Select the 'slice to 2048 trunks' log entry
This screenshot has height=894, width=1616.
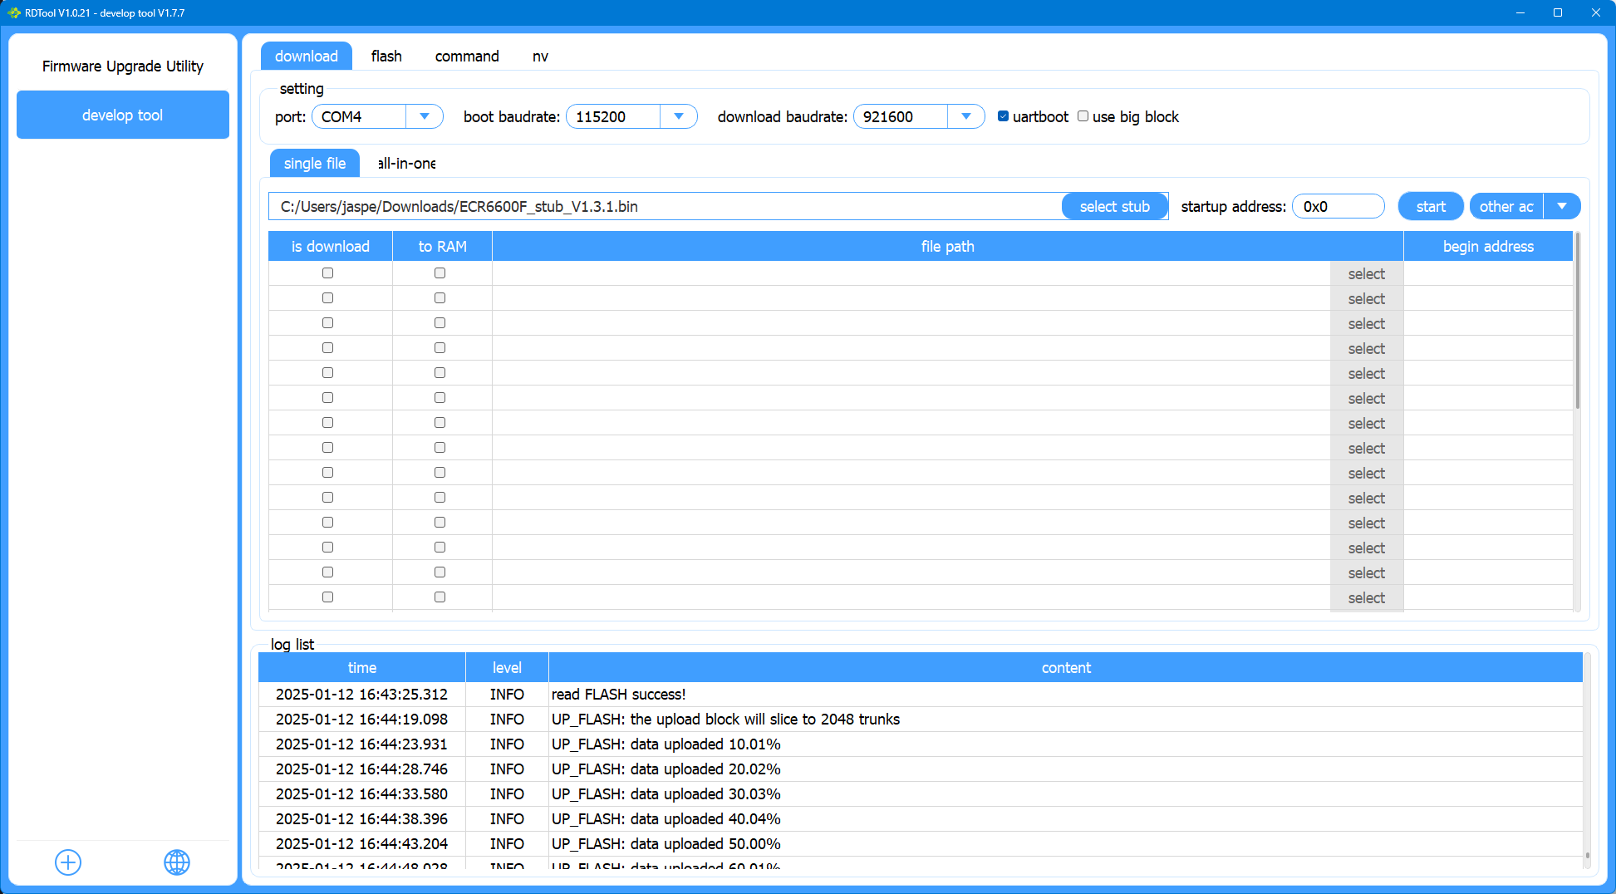click(921, 719)
